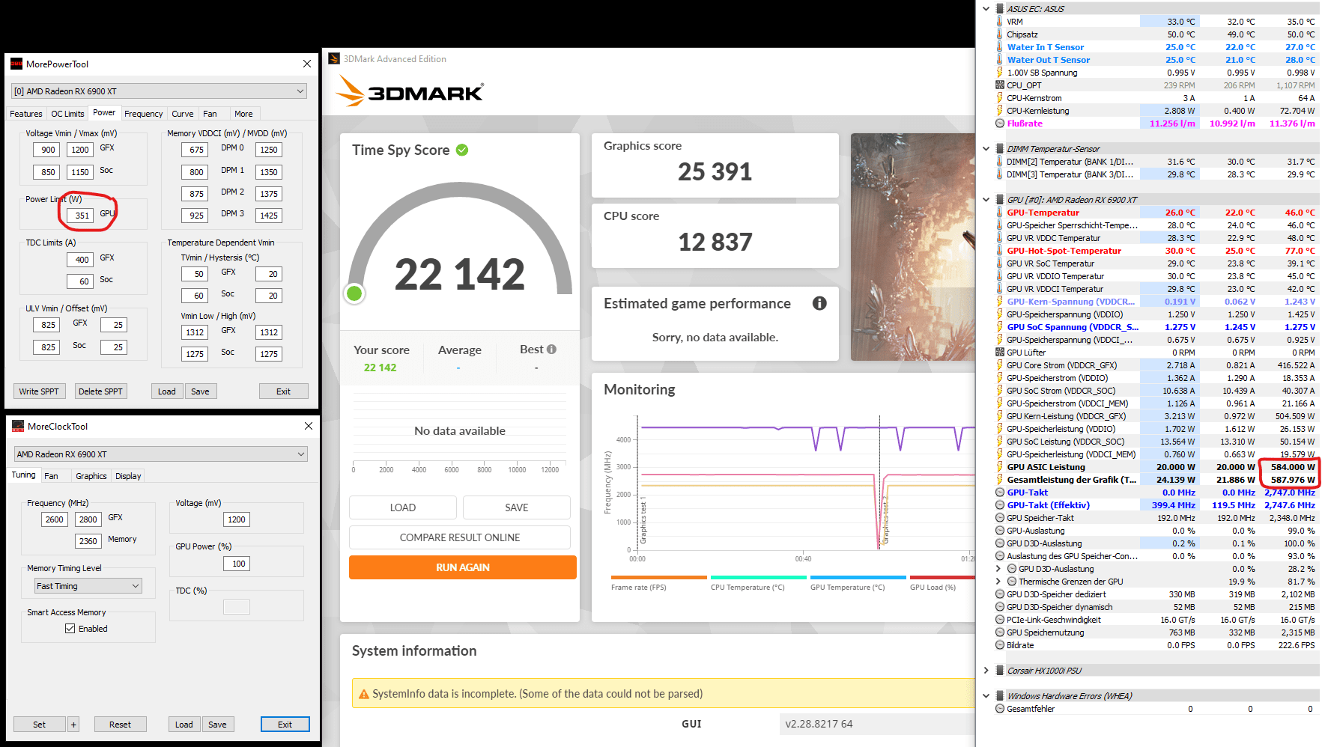1325x747 pixels.
Task: Click the Windows Hardware Errors WHEA icon
Action: 1000,696
